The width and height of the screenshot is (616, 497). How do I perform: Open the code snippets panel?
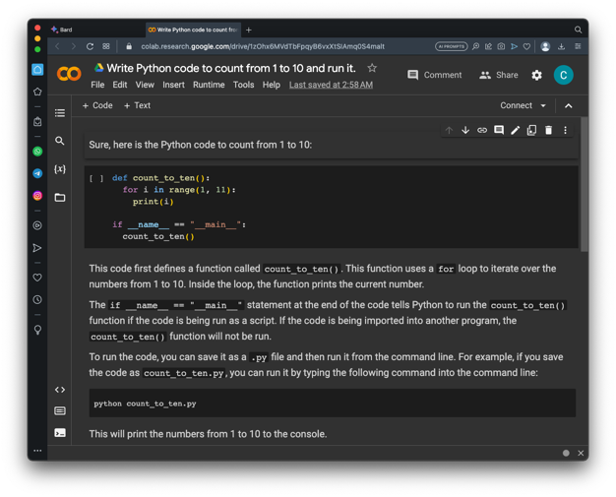pyautogui.click(x=60, y=390)
